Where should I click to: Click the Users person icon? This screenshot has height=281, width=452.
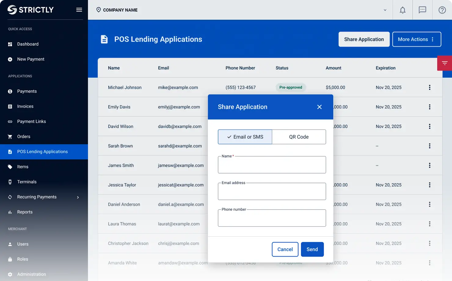(x=10, y=244)
